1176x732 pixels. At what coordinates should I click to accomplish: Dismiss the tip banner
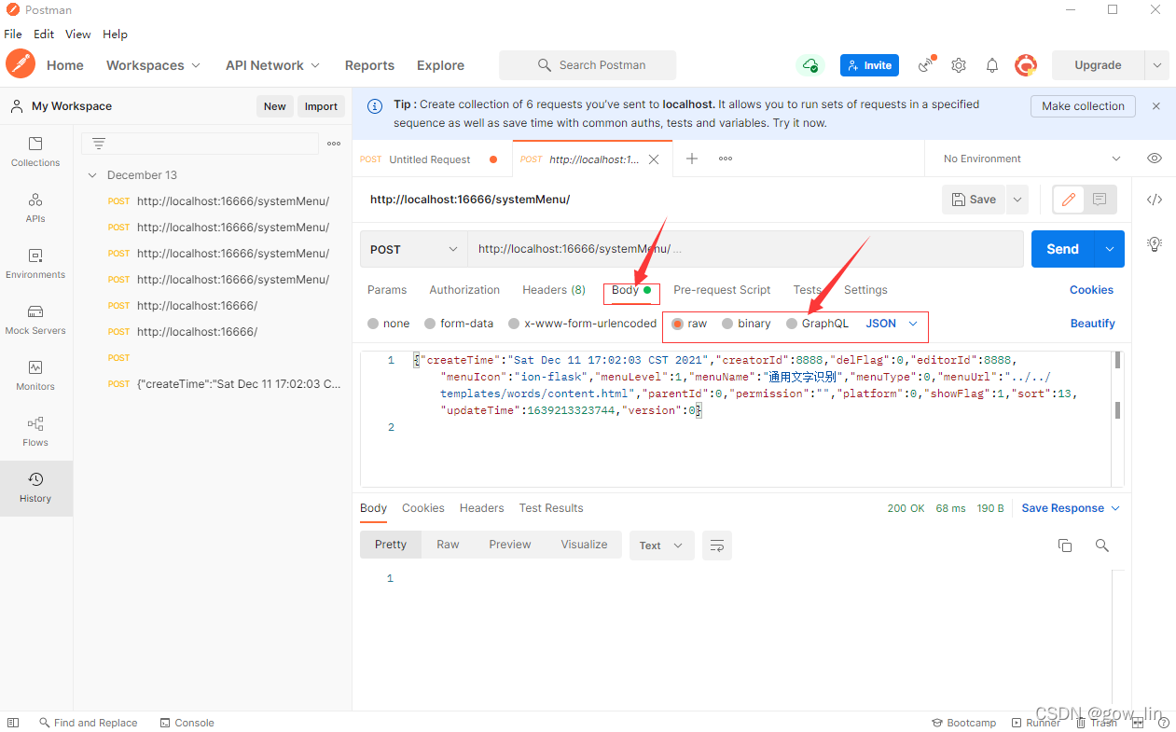[x=1156, y=106]
